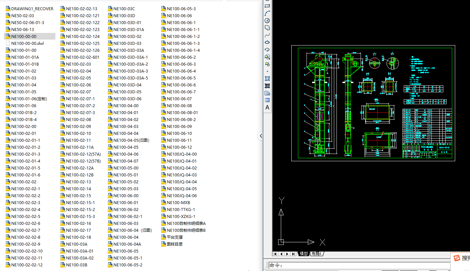Switch to the 布局1 layout tab
The width and height of the screenshot is (470, 271).
(x=316, y=254)
